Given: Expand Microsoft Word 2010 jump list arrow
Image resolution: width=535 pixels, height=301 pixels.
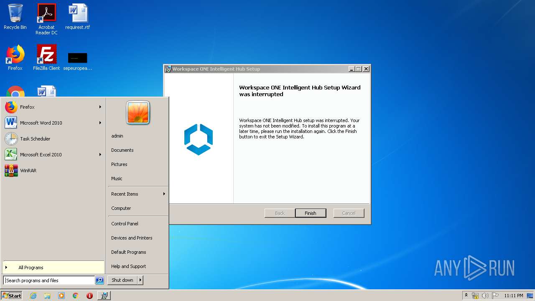Looking at the screenshot, I should pos(100,123).
